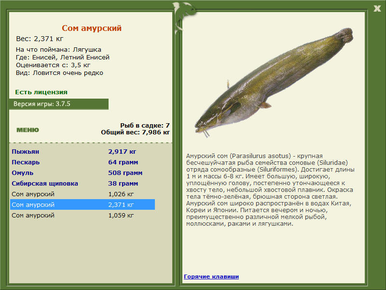Follow the Горячие клавиши link
386x290 pixels.
(x=211, y=276)
